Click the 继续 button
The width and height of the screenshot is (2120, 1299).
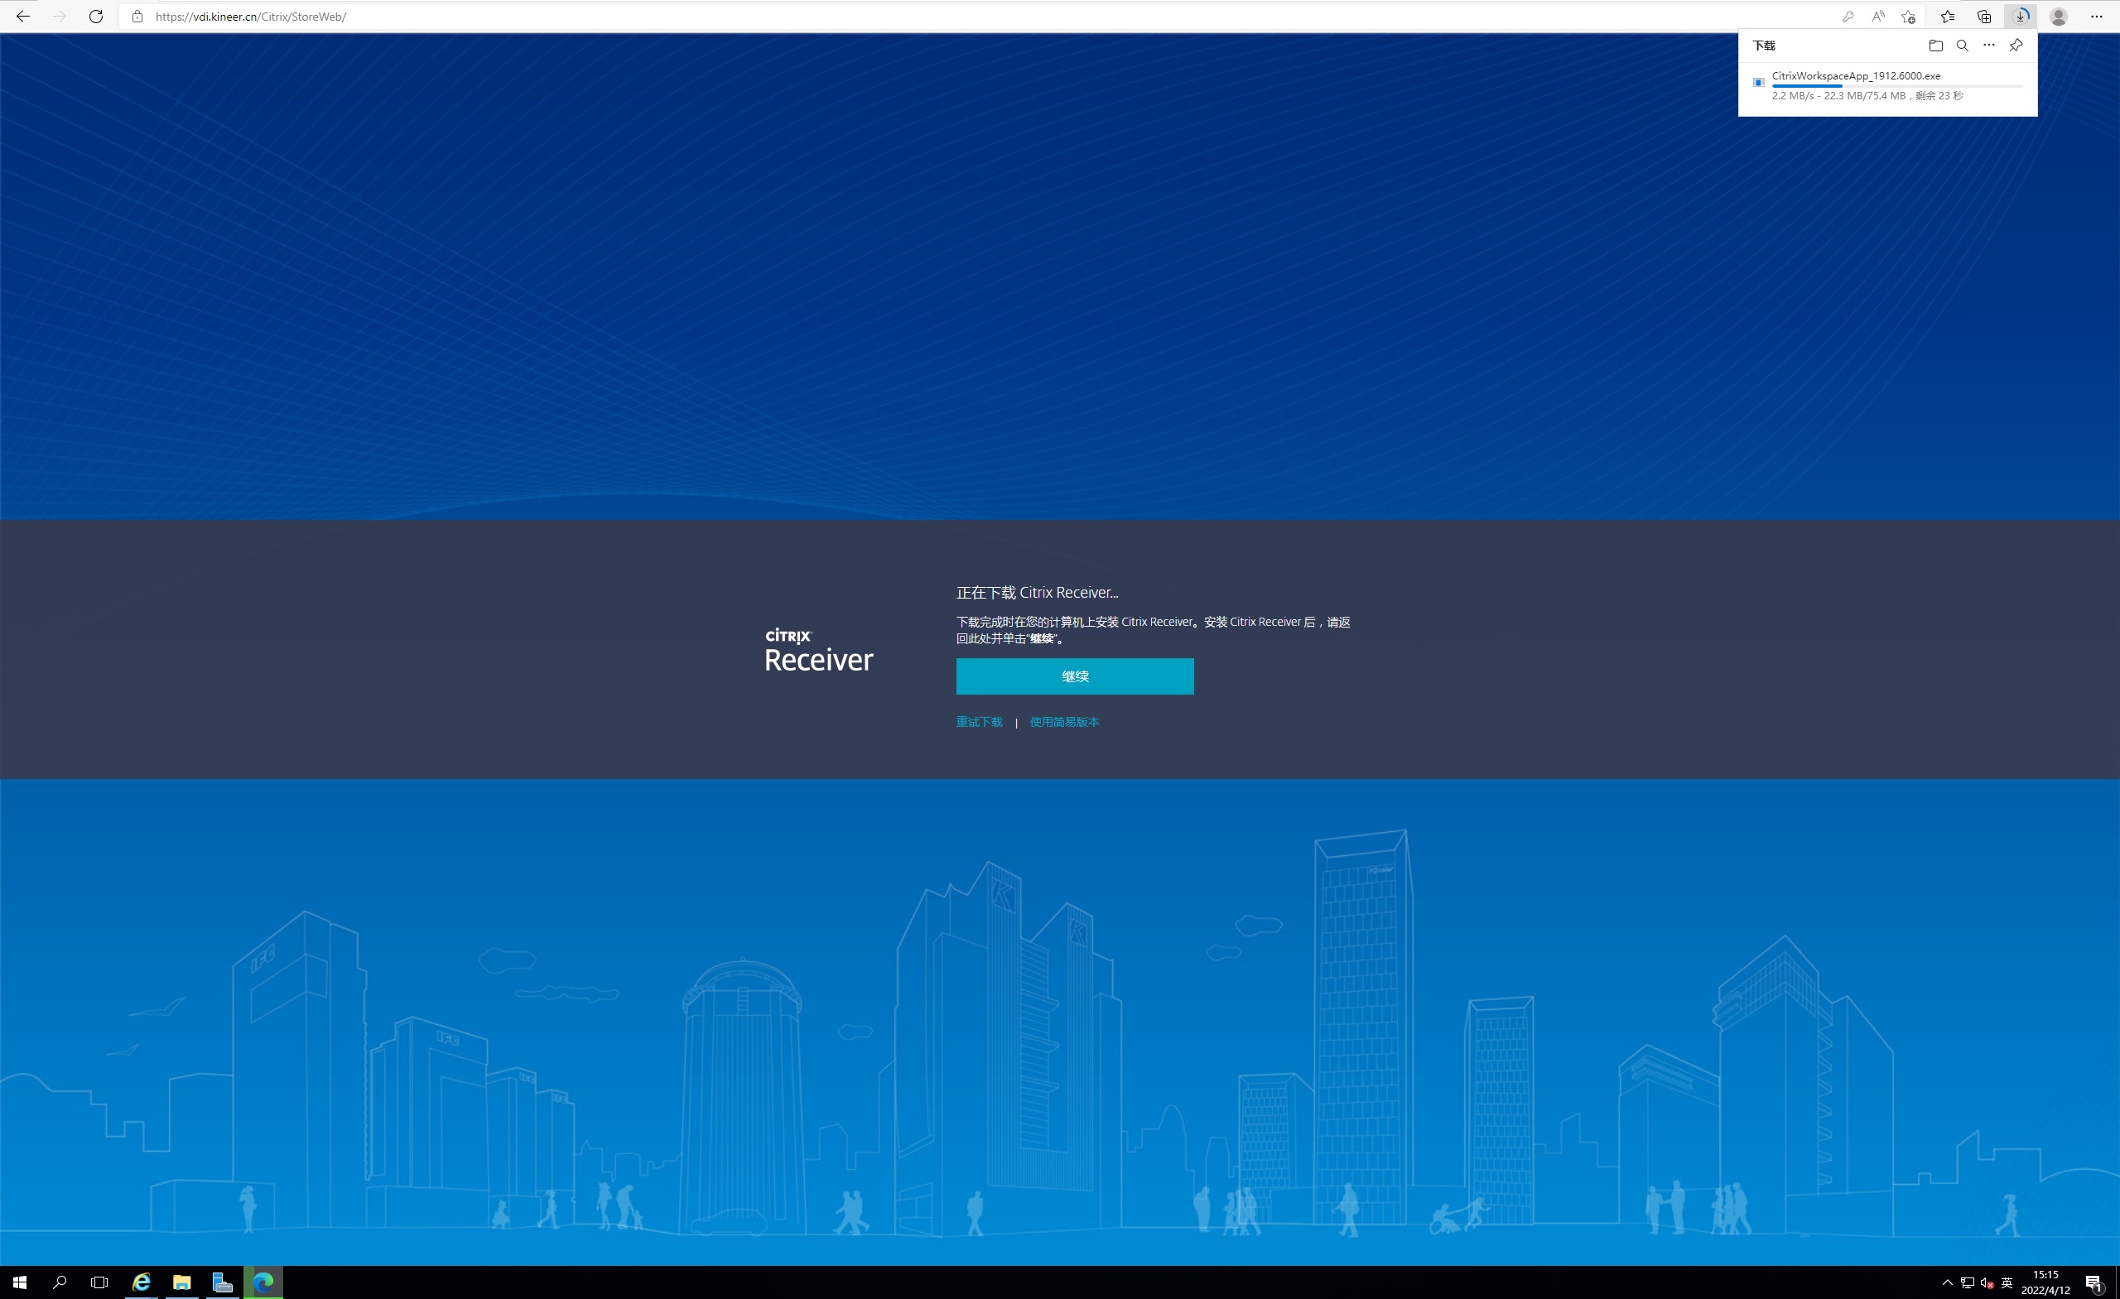tap(1075, 676)
